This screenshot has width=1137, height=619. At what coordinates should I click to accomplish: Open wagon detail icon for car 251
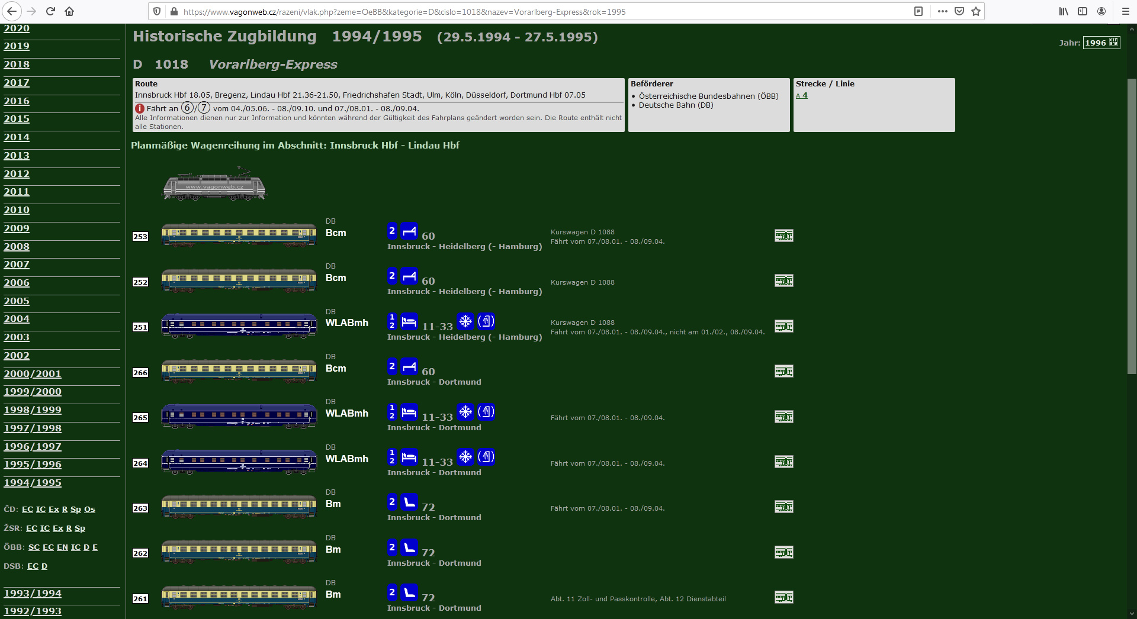coord(783,326)
